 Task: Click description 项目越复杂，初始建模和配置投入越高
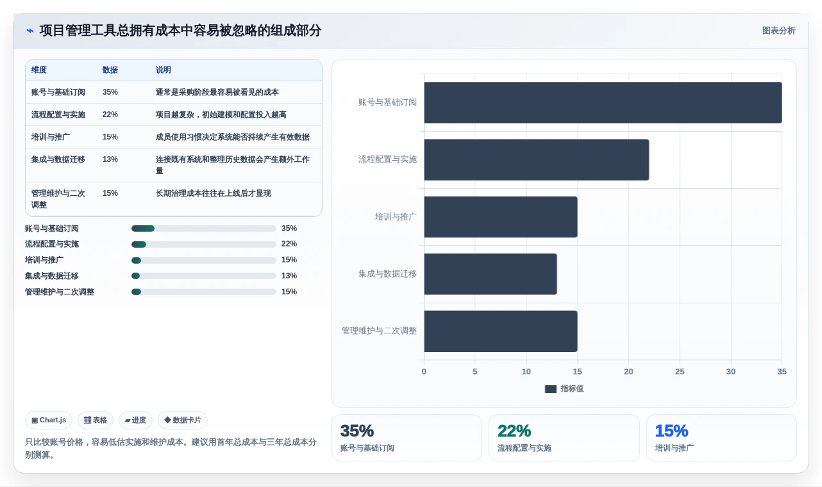coord(221,115)
